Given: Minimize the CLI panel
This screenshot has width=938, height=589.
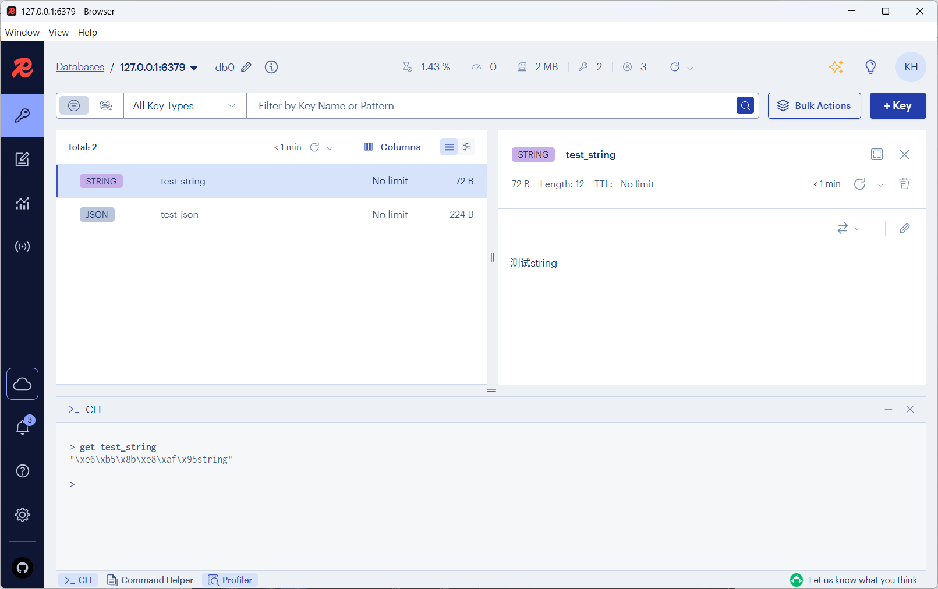Looking at the screenshot, I should 889,409.
